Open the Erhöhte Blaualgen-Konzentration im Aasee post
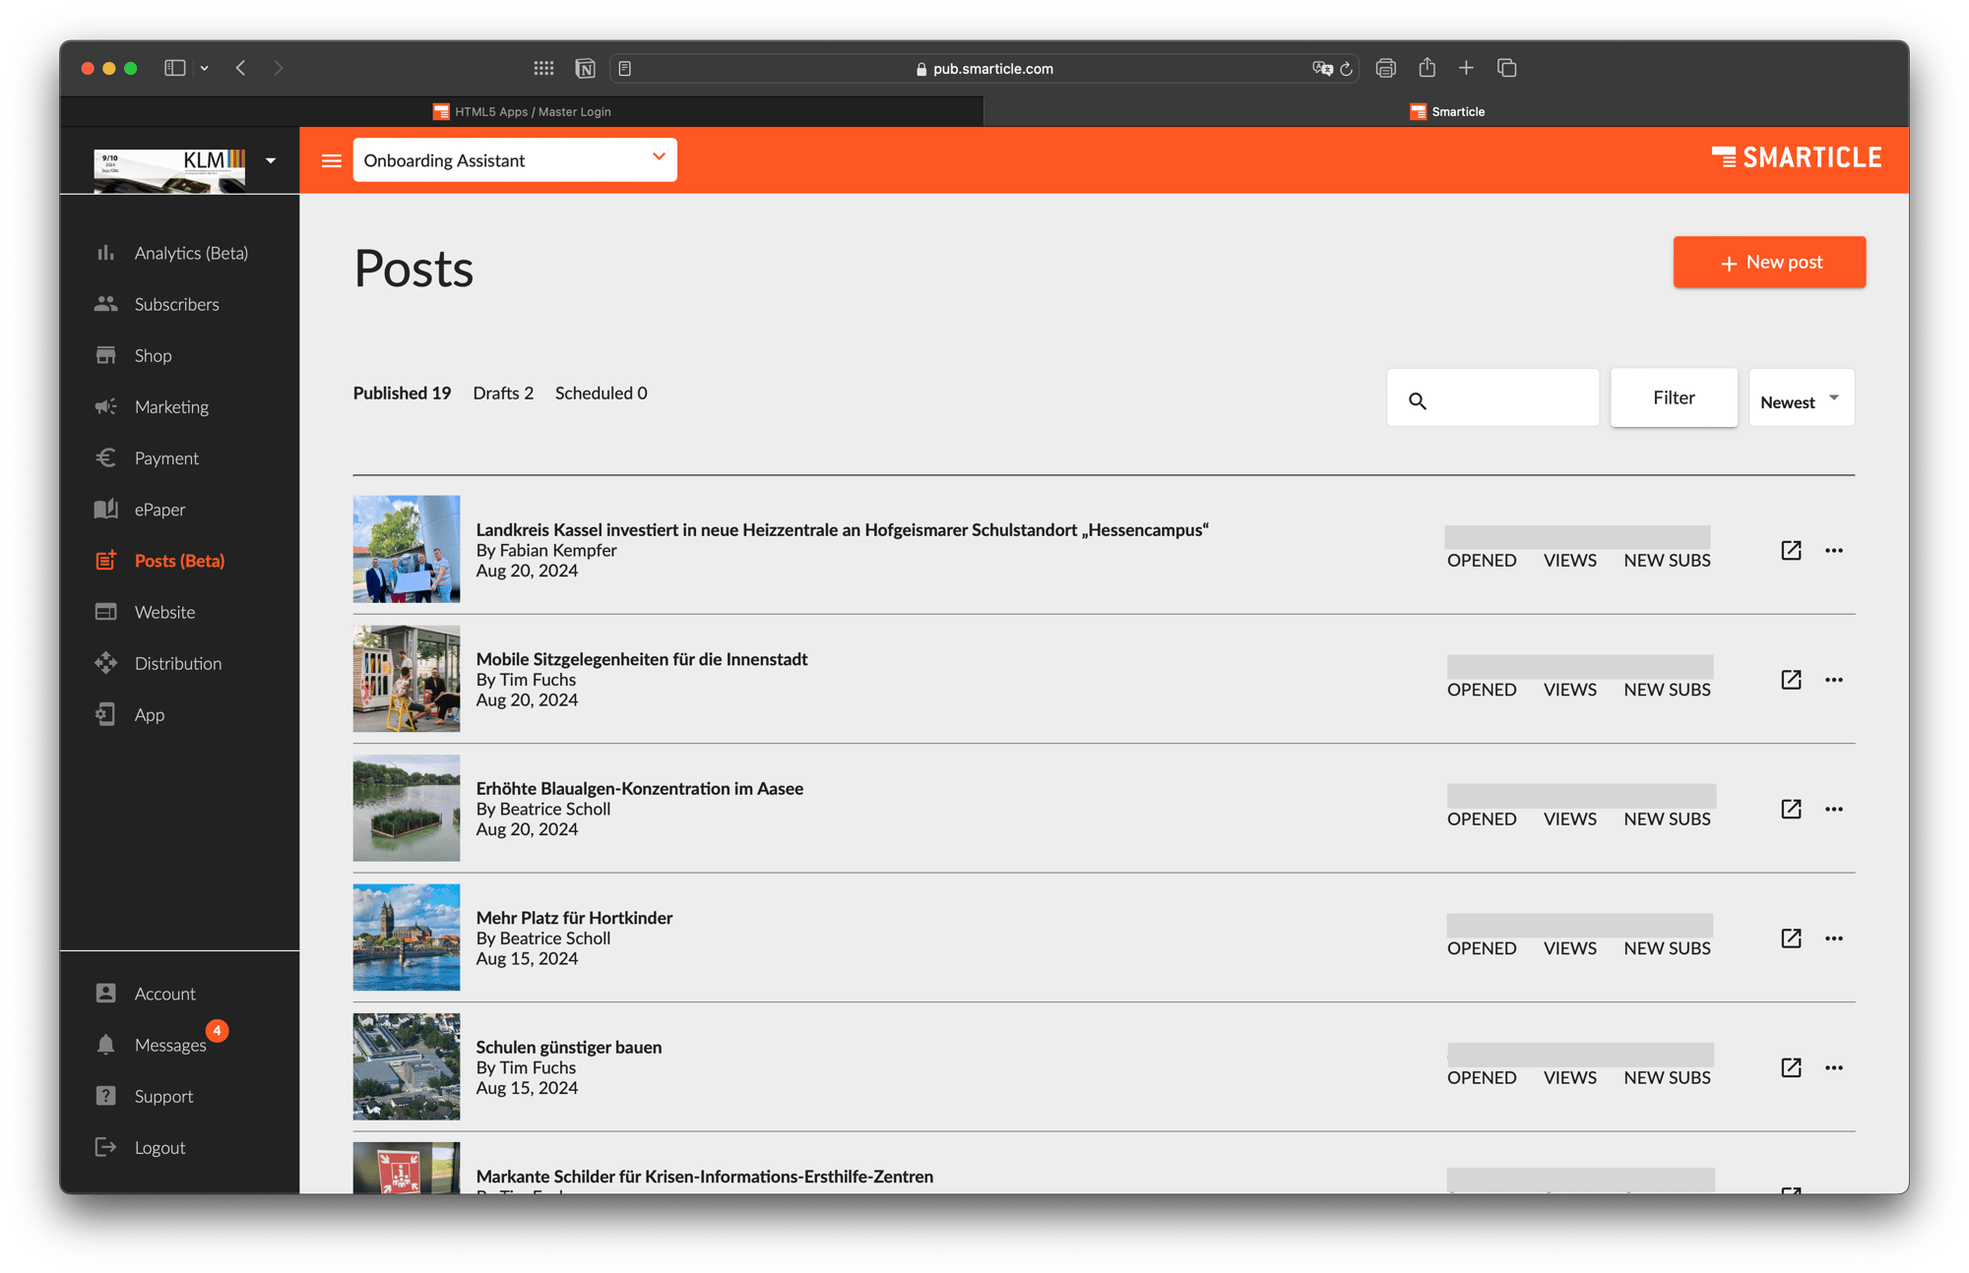The width and height of the screenshot is (1969, 1273). coord(640,788)
